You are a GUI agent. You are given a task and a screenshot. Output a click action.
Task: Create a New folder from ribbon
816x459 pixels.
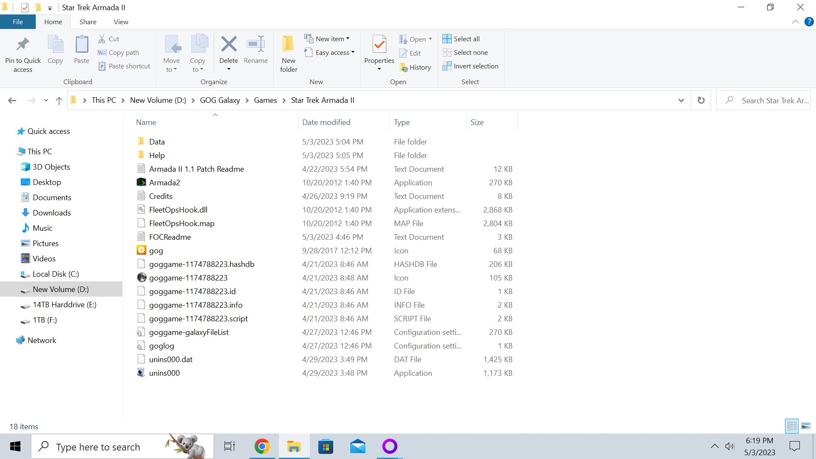[x=289, y=54]
